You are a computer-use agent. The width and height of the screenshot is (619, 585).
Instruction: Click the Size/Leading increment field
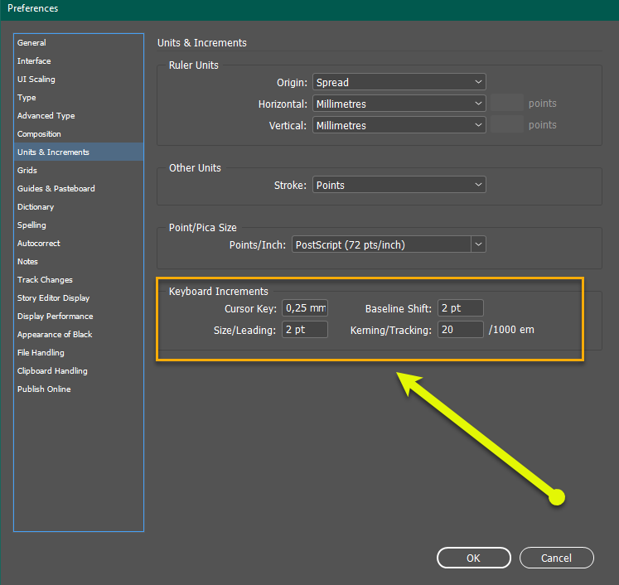305,330
